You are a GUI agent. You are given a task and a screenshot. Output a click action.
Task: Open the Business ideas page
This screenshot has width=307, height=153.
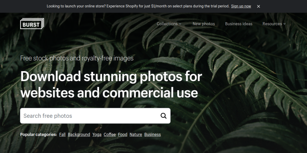[239, 24]
